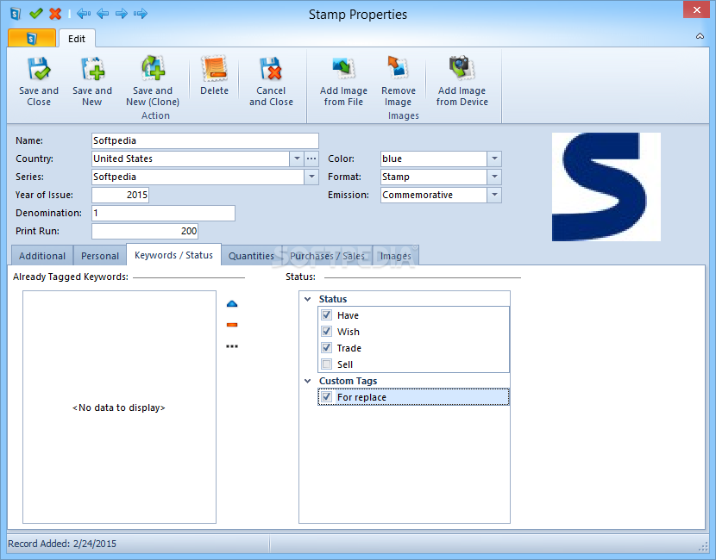Uncheck the Have status checkbox
The width and height of the screenshot is (716, 560).
[x=326, y=315]
